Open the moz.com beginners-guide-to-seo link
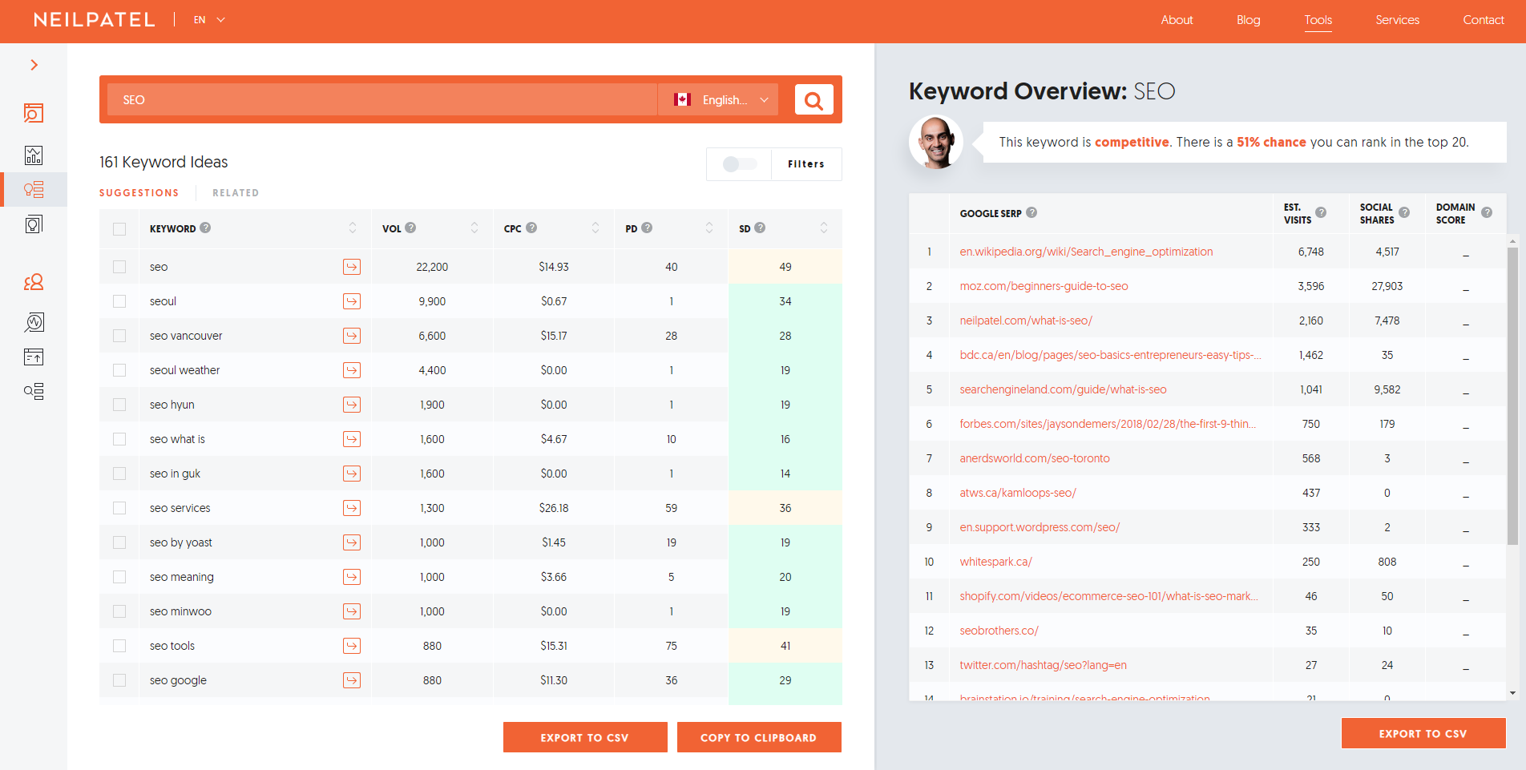1526x770 pixels. point(1044,286)
